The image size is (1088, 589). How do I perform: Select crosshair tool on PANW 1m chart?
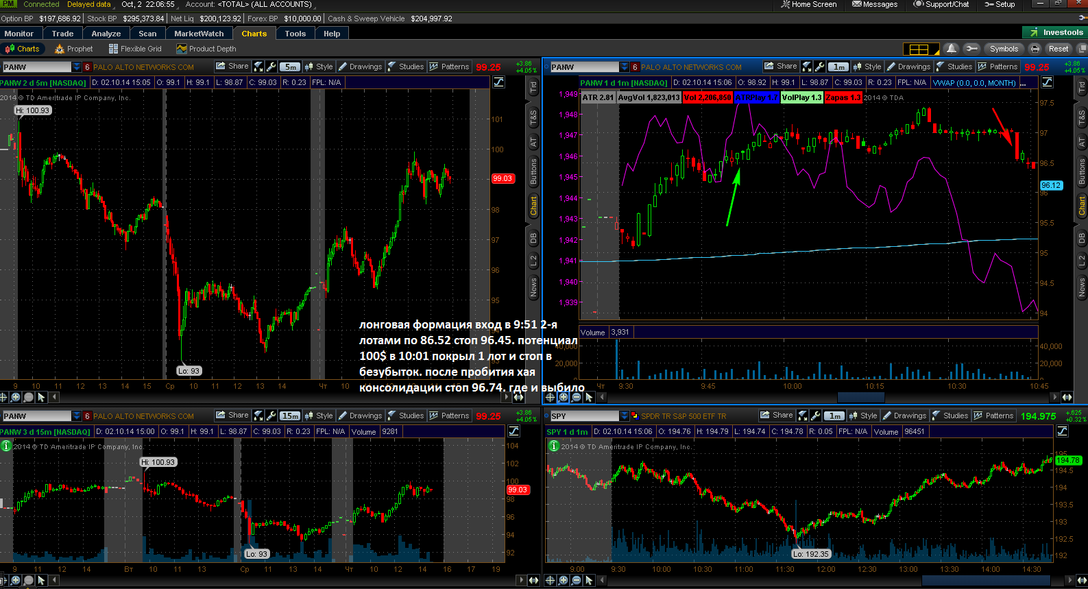pyautogui.click(x=551, y=397)
